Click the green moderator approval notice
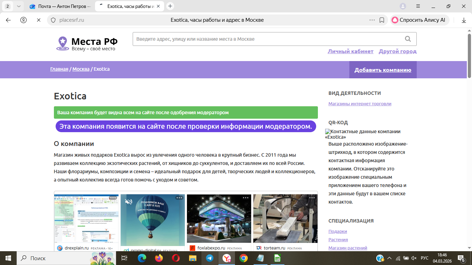 click(x=186, y=112)
